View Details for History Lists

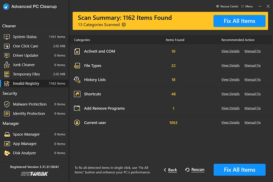(x=230, y=80)
